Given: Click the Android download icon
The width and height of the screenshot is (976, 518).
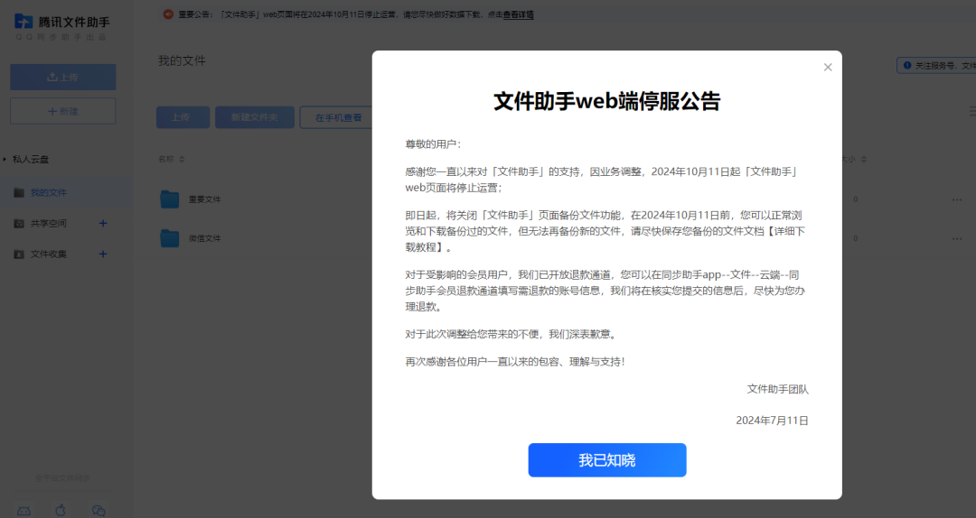Looking at the screenshot, I should (x=23, y=511).
